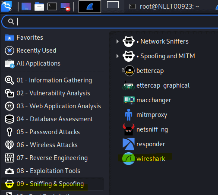218x195 pixels.
Task: Launch netsniff-ng
Action: click(x=152, y=129)
